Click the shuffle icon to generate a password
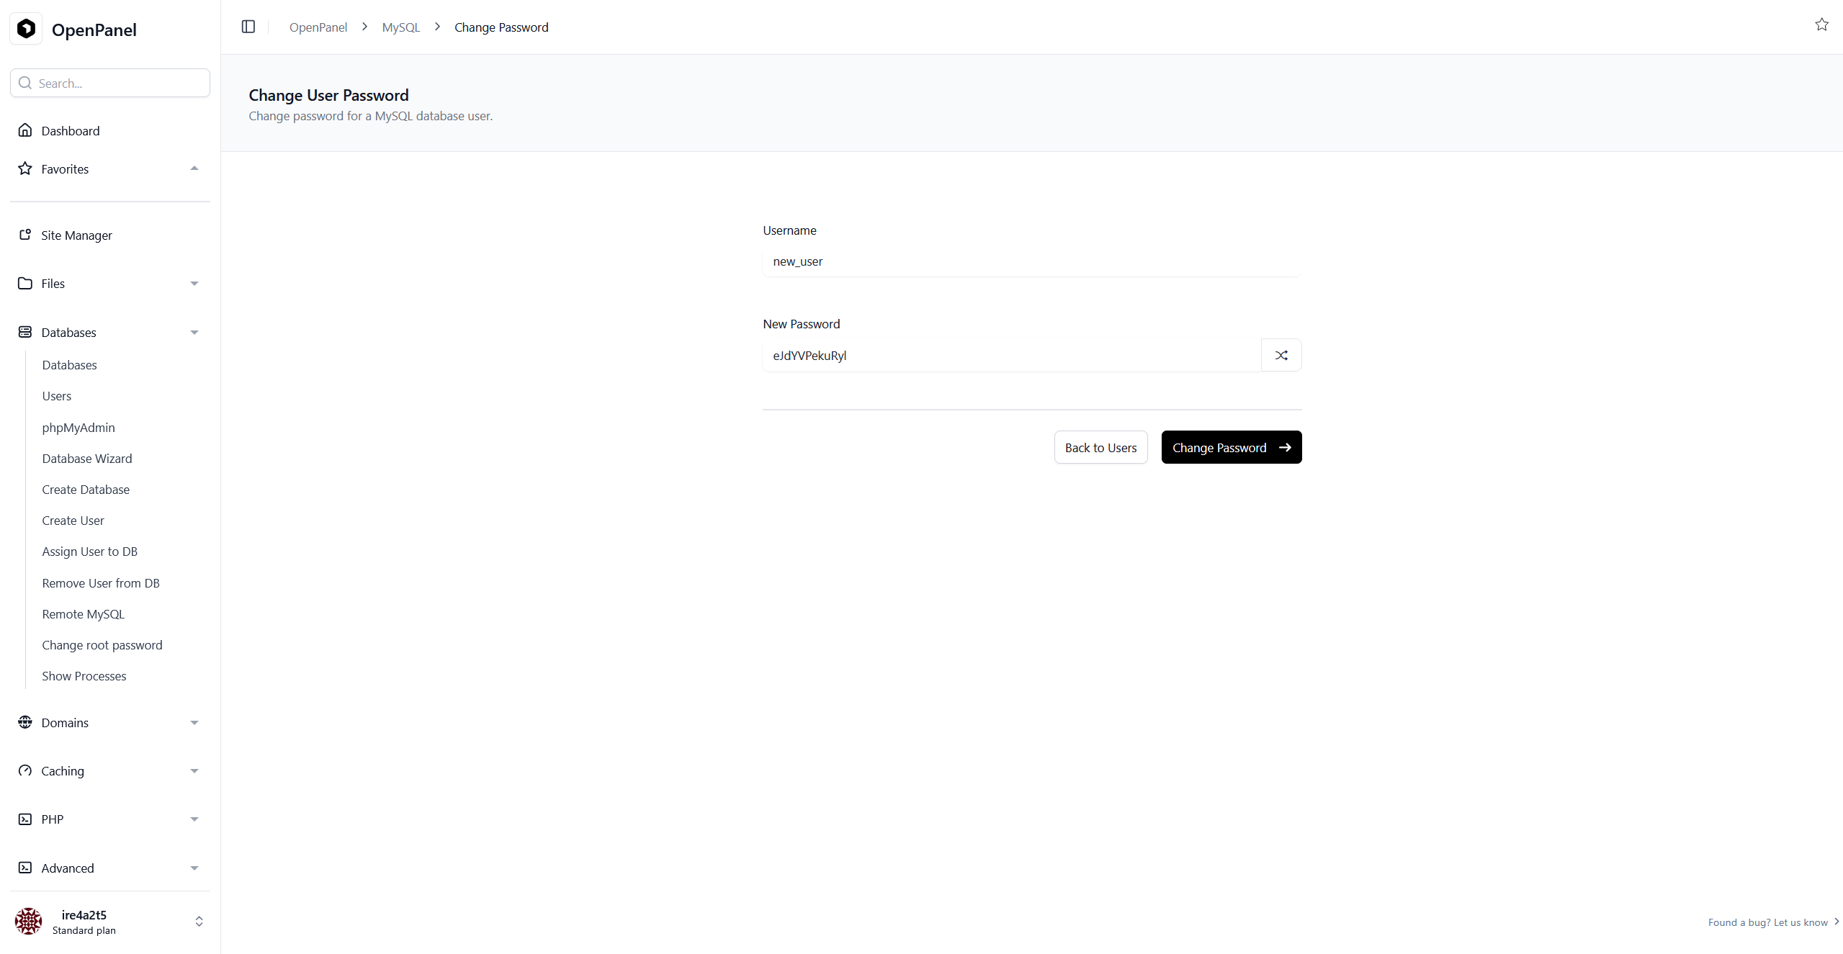Screen dimensions: 1843x954 (1281, 355)
